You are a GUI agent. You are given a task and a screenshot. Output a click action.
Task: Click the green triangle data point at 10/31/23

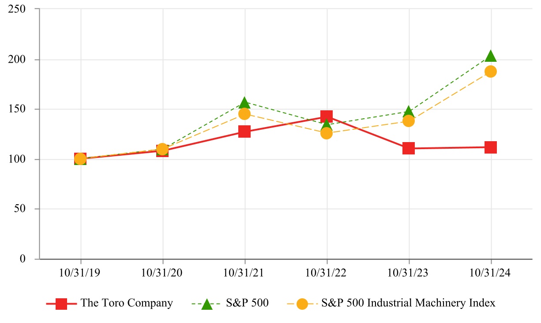point(409,111)
